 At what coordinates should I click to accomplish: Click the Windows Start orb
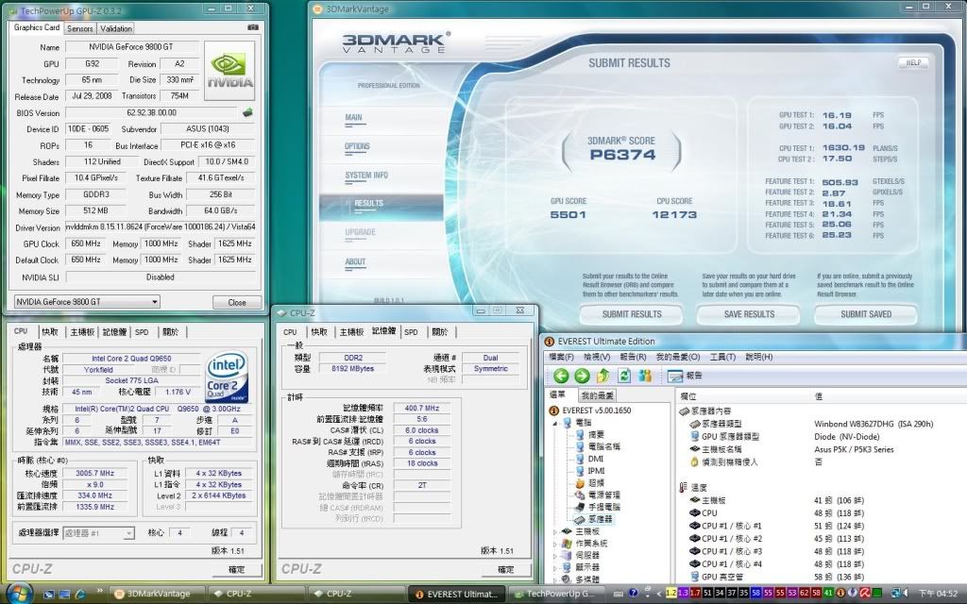pyautogui.click(x=21, y=593)
